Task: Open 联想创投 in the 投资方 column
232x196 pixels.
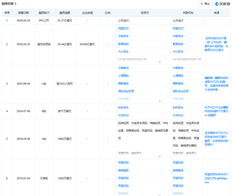Action: (124, 44)
